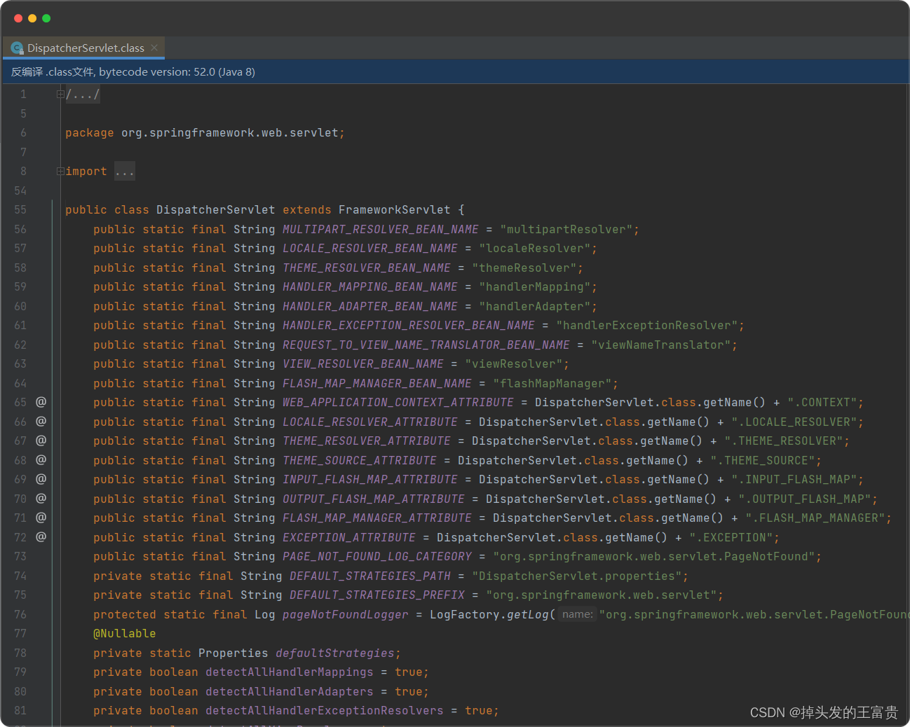Click detectAllHandlerMappings field
Viewport: 910px width, 727px height.
pyautogui.click(x=290, y=672)
